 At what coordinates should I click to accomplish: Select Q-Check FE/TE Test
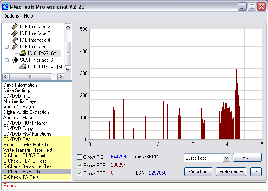pyautogui.click(x=37, y=161)
